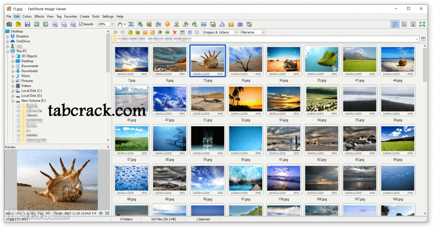Select Downloads folder in tree
433x228 pixels.
click(x=30, y=71)
